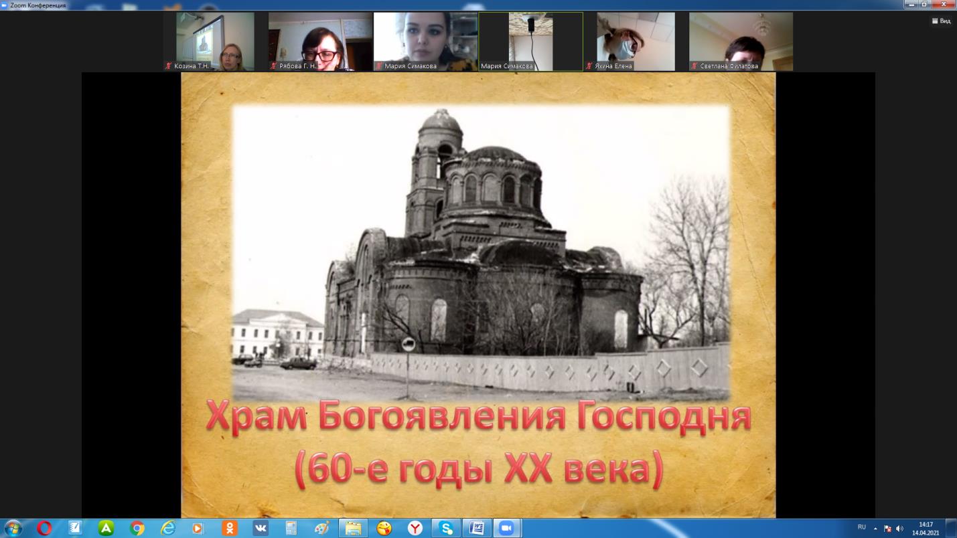Launch Calculator from the taskbar
957x538 pixels.
click(291, 528)
